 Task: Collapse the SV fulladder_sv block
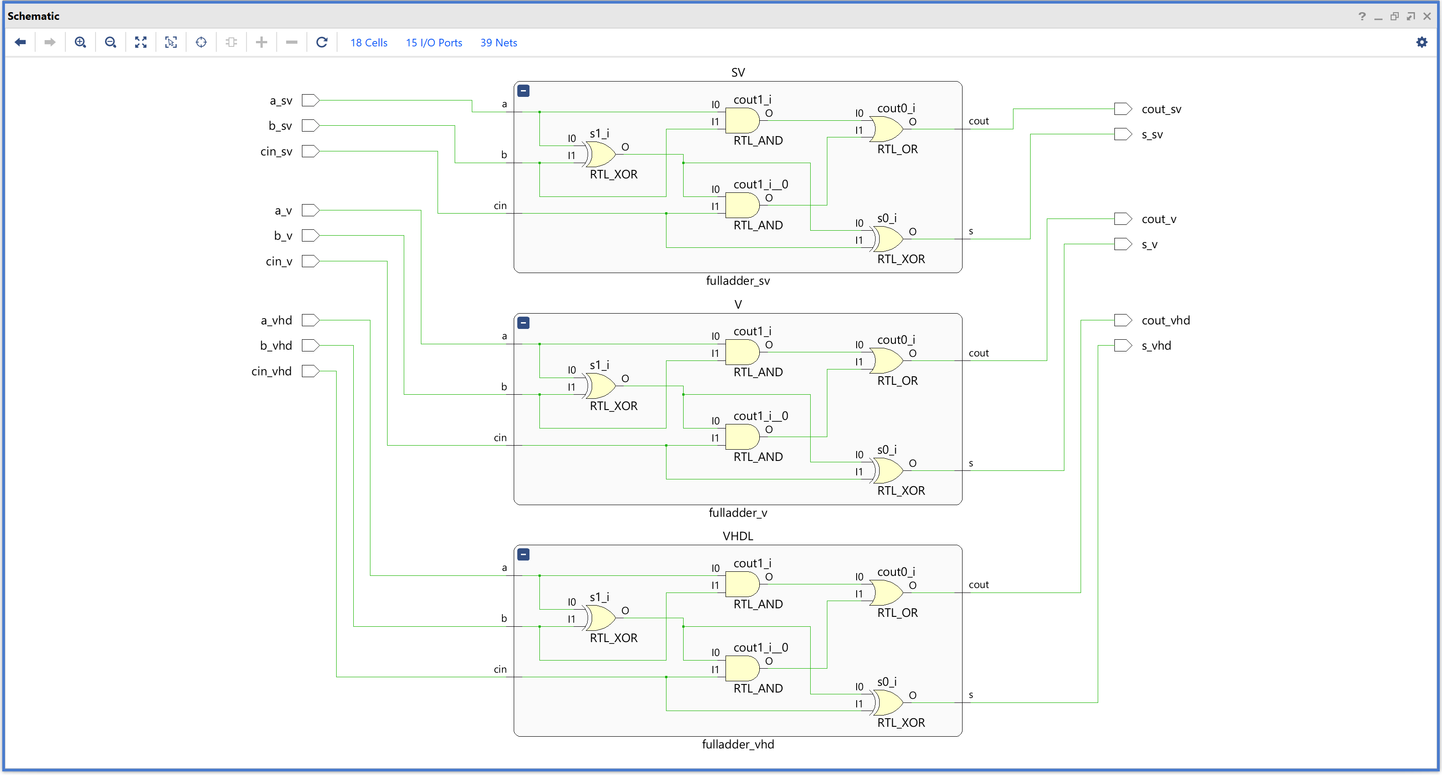523,91
